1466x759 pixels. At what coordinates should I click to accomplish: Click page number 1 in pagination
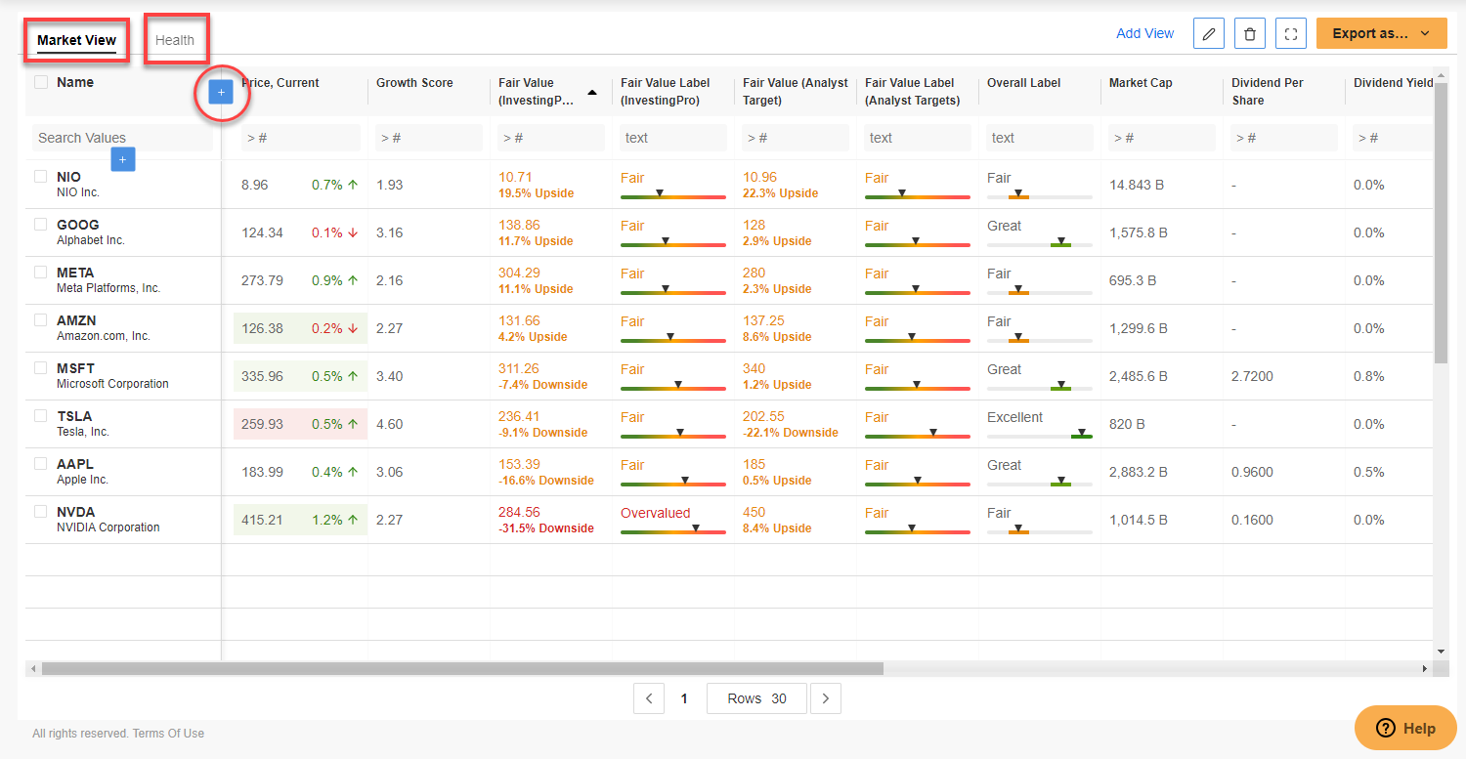coord(684,698)
